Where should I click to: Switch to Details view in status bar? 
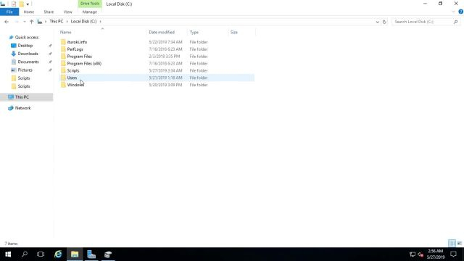pyautogui.click(x=452, y=244)
